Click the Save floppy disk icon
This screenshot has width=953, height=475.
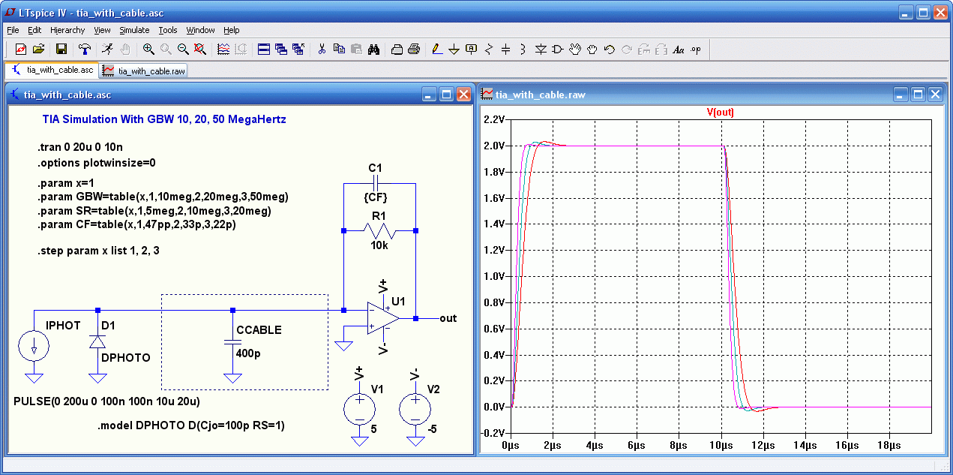tap(61, 49)
